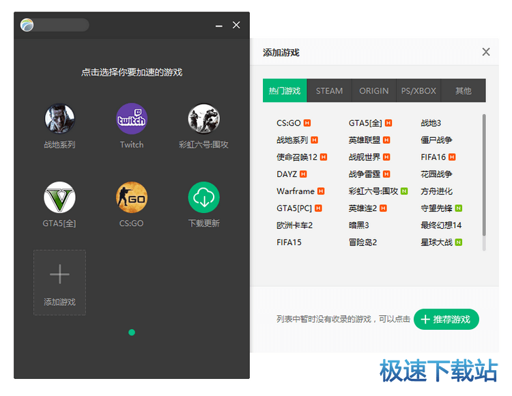Switch to the 其他 tab
Screen dimensions: 512x396
[x=464, y=90]
